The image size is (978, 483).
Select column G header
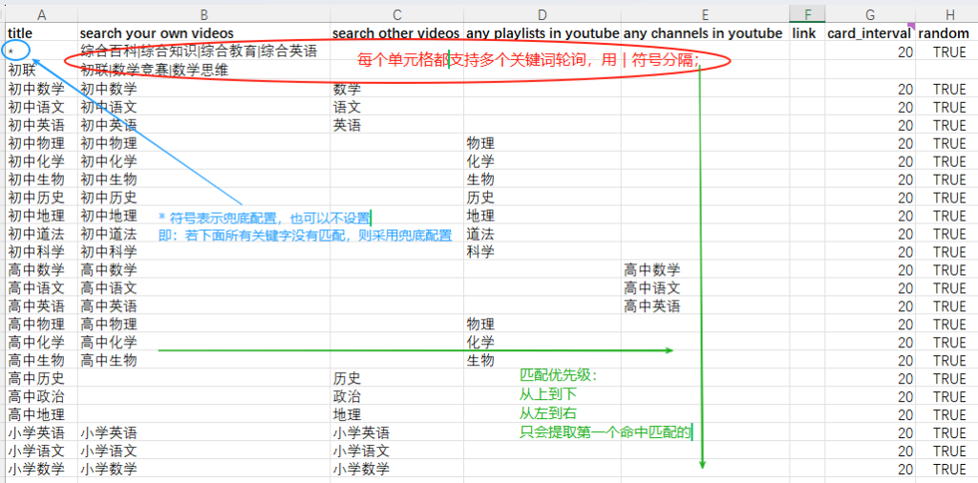(x=871, y=14)
